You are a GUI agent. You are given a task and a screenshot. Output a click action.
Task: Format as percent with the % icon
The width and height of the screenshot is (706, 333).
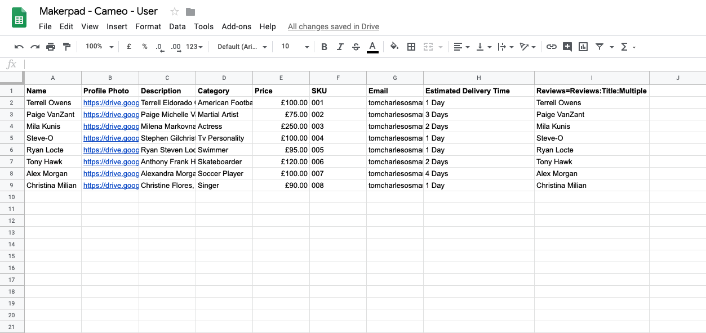click(x=145, y=47)
